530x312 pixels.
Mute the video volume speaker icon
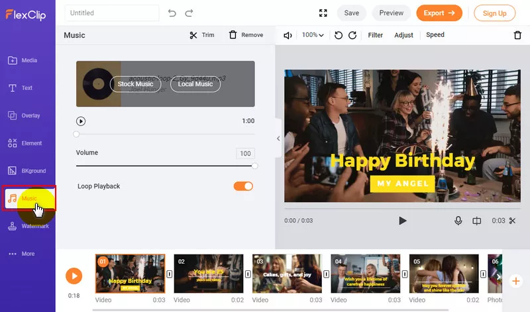click(288, 36)
